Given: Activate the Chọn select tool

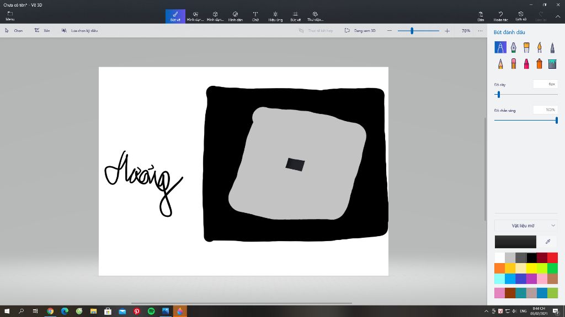Looking at the screenshot, I should pyautogui.click(x=14, y=31).
